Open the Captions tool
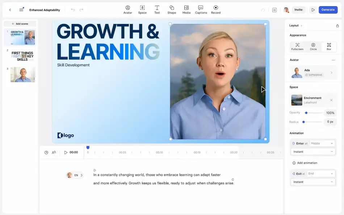The width and height of the screenshot is (344, 215). point(201,9)
